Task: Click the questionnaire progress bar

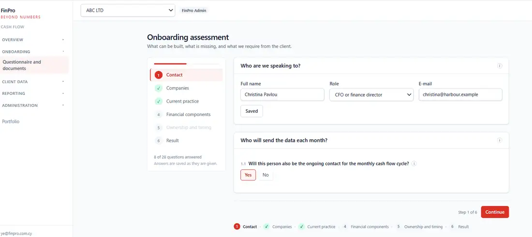Action: click(x=186, y=63)
